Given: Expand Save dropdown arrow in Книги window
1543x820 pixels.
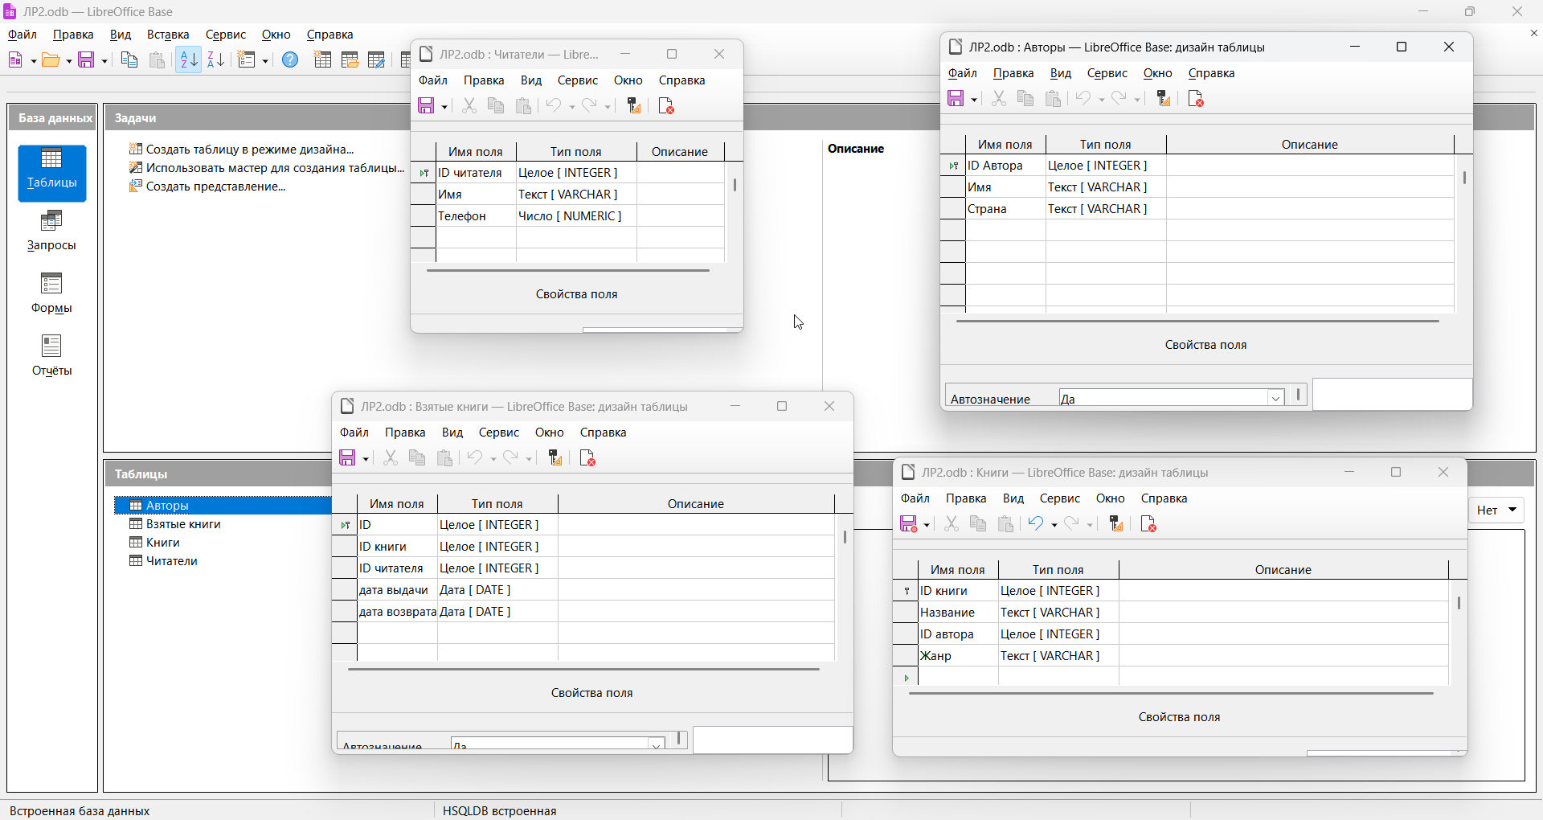Looking at the screenshot, I should click(927, 526).
